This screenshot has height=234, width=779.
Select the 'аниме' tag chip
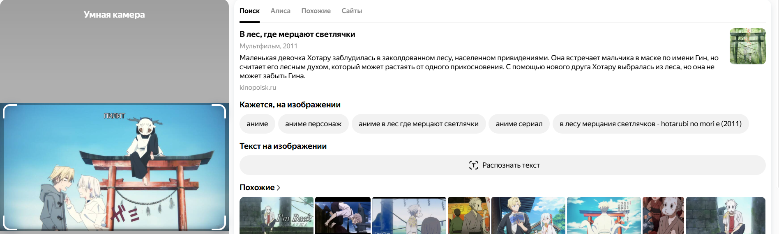(x=257, y=124)
